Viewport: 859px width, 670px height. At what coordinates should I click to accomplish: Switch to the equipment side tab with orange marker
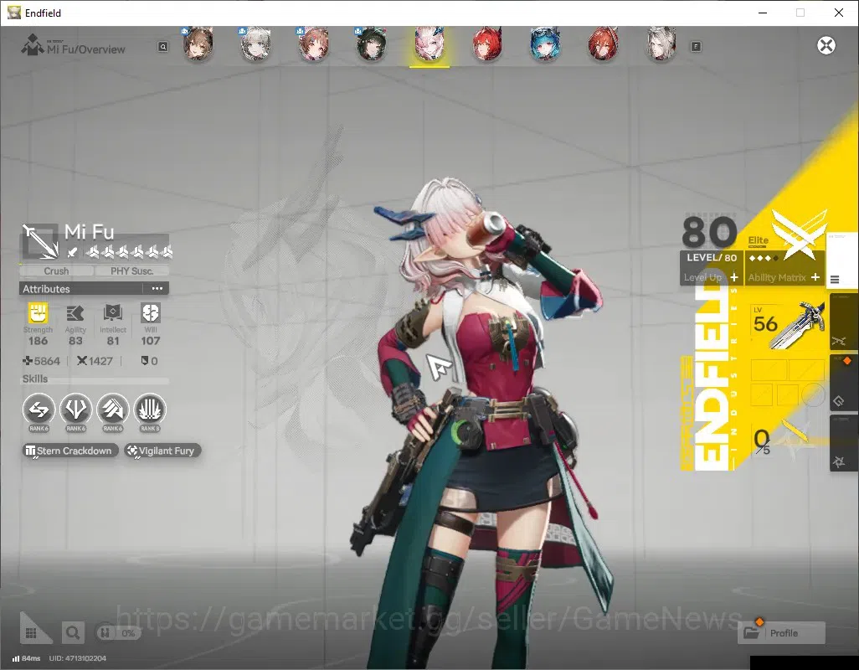pos(844,384)
